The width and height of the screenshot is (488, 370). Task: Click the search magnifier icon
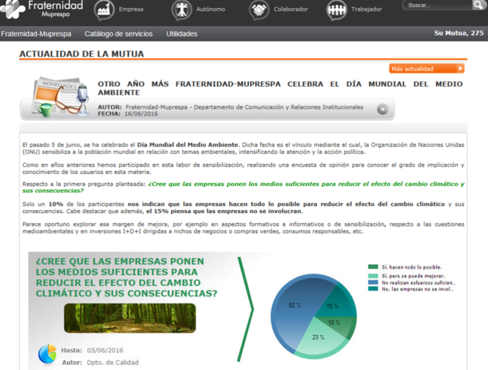[478, 5]
